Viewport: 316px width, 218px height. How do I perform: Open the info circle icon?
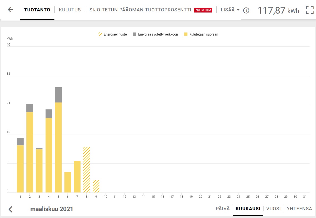(x=246, y=10)
